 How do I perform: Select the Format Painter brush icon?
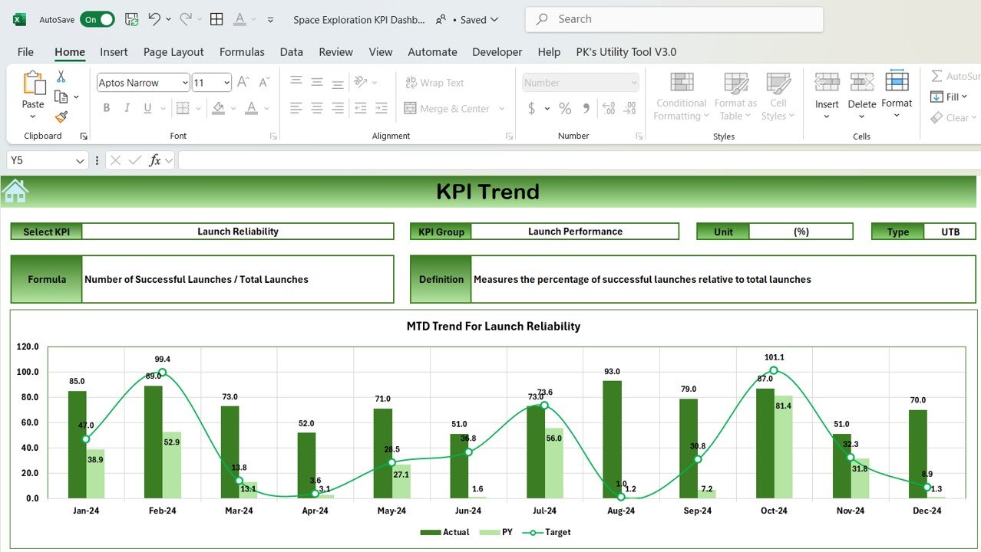(x=61, y=117)
